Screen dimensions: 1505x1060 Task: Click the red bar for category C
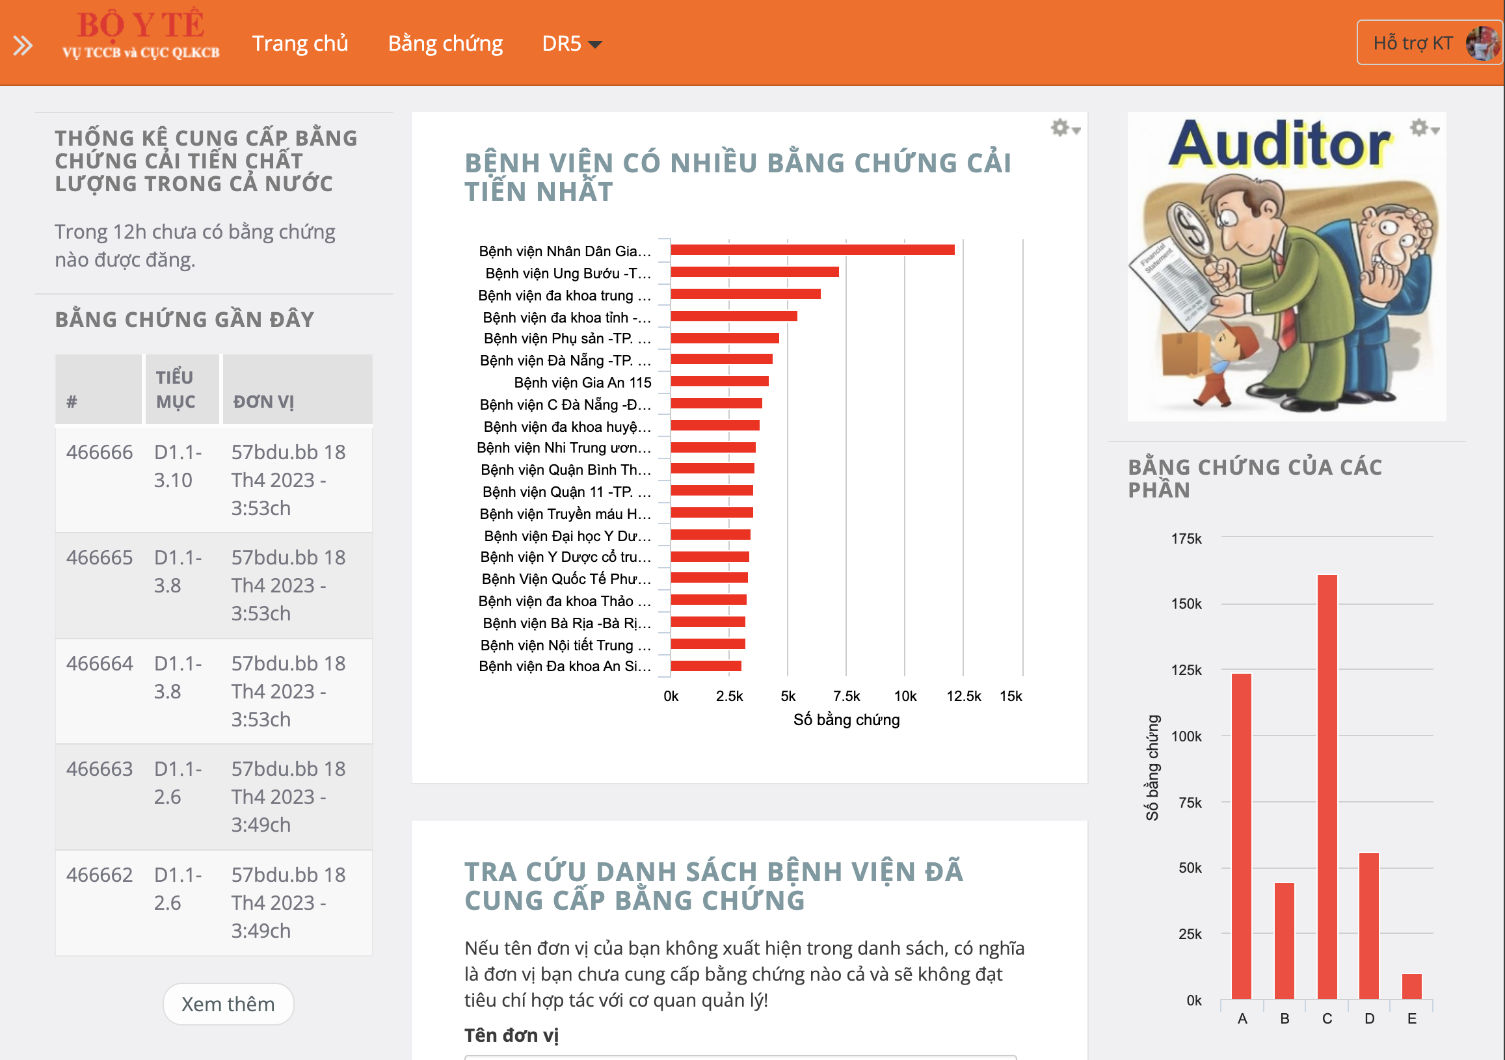(1327, 787)
